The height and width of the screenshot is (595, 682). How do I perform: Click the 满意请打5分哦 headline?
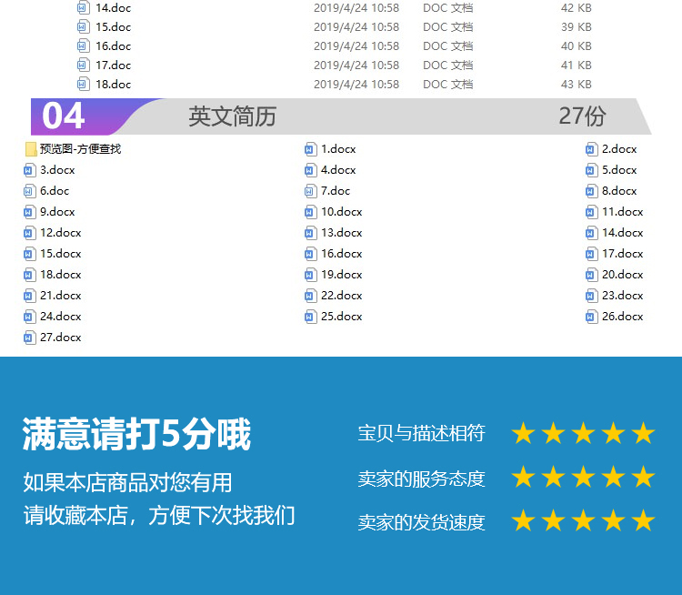click(136, 434)
